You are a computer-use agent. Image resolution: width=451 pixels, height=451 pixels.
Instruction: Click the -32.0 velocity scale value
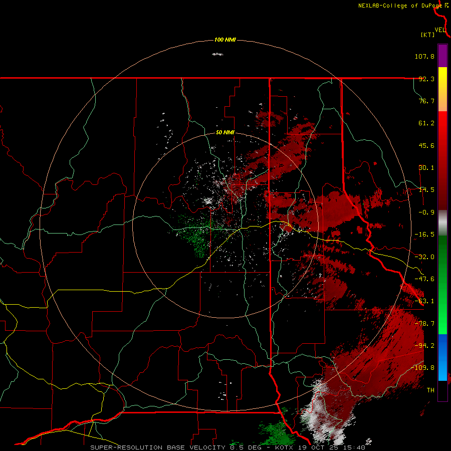click(424, 257)
